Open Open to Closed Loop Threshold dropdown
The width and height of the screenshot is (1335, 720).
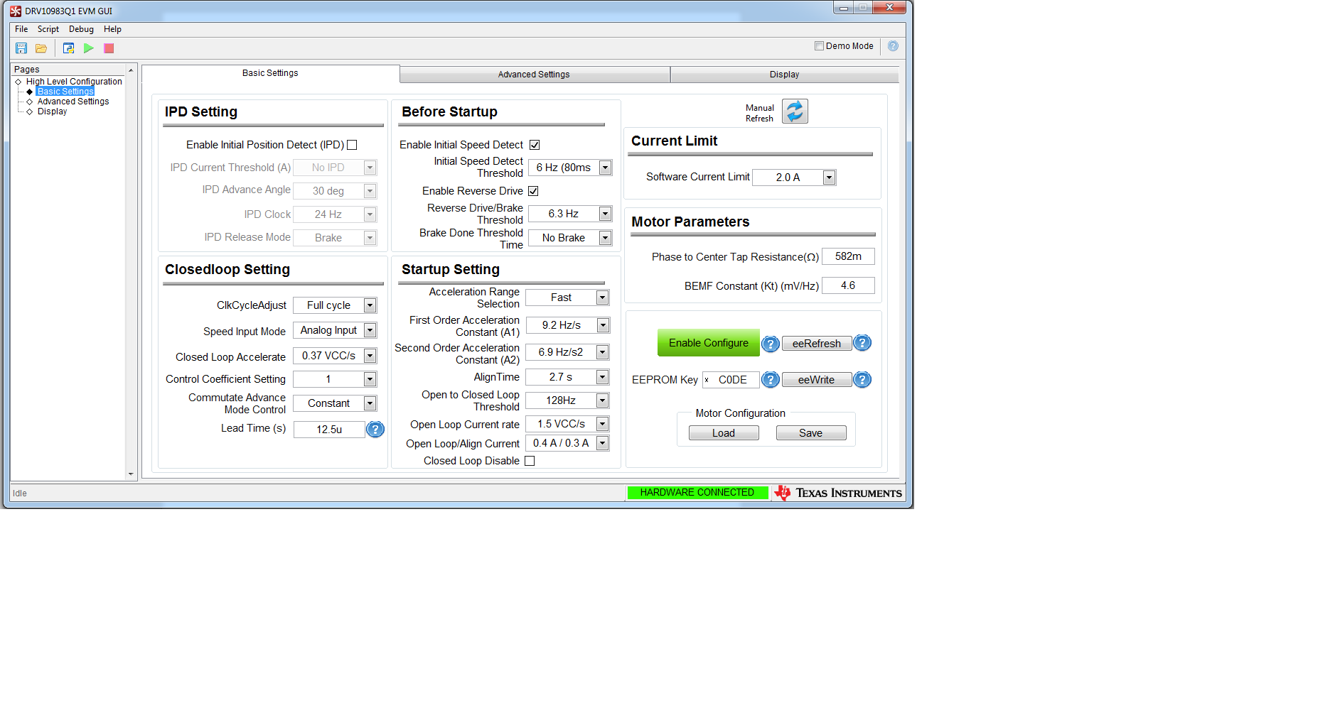[x=567, y=400]
